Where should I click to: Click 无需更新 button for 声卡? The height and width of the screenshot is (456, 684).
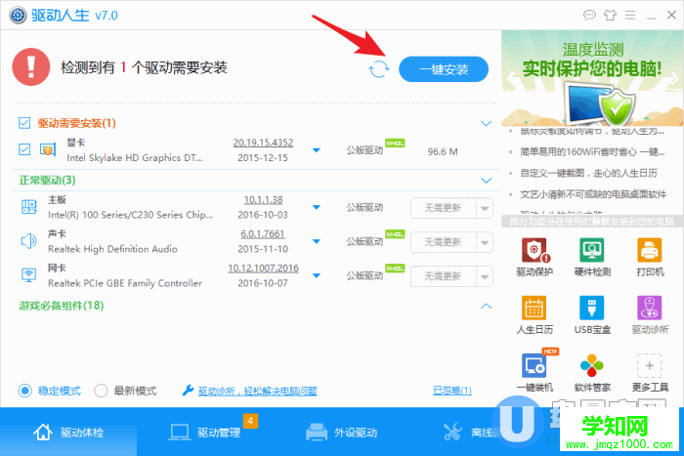(444, 242)
